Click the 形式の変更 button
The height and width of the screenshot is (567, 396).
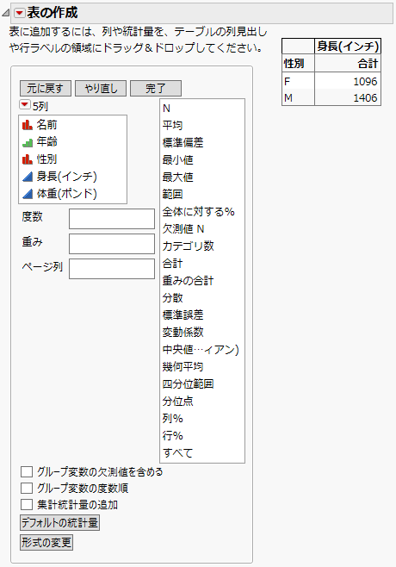pyautogui.click(x=46, y=542)
